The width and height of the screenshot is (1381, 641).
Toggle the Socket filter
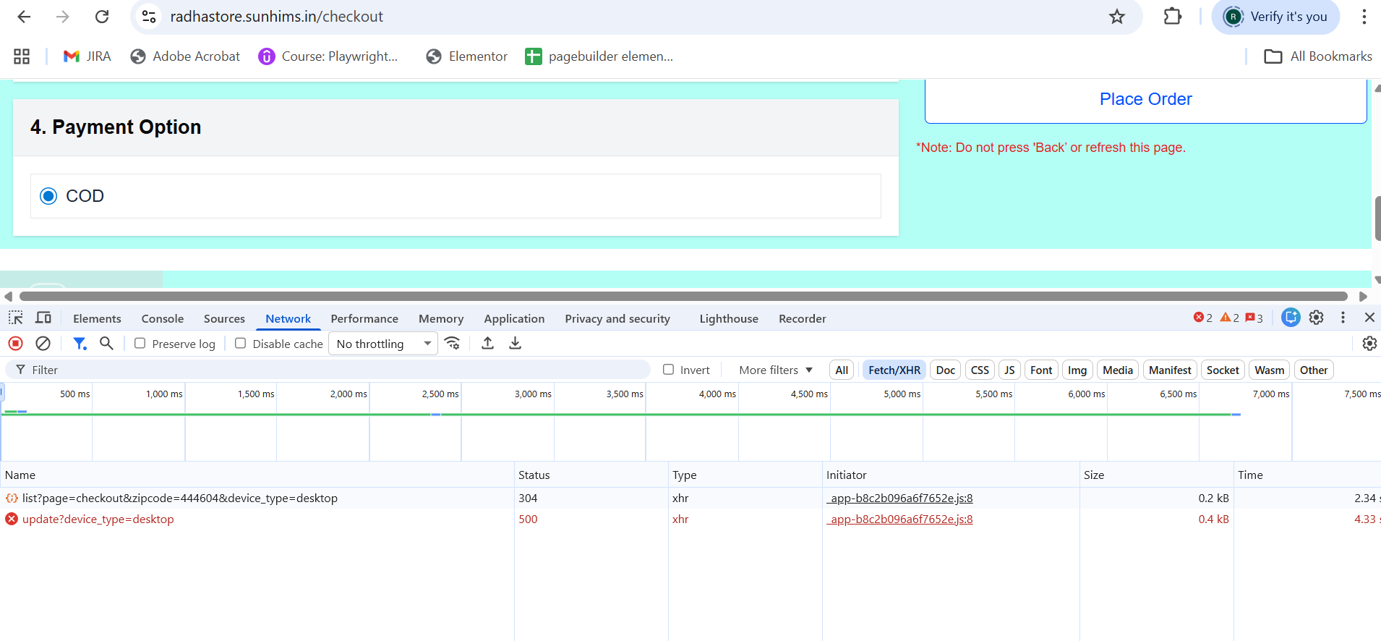coord(1223,370)
